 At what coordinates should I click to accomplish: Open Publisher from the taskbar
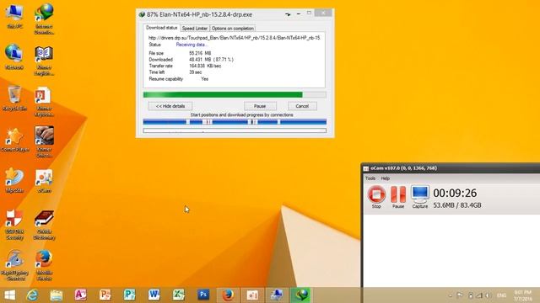129,295
